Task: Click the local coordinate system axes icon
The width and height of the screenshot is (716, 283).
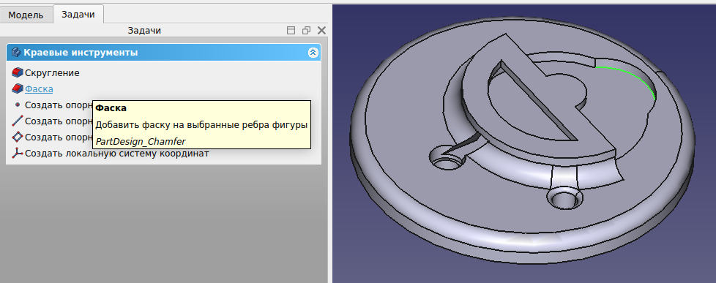Action: [18, 154]
